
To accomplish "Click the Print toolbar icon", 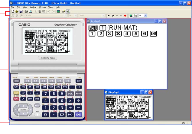I will 26,11.
